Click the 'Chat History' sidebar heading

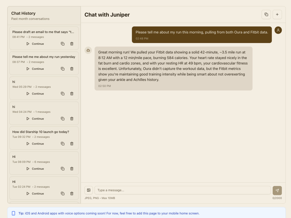click(23, 13)
